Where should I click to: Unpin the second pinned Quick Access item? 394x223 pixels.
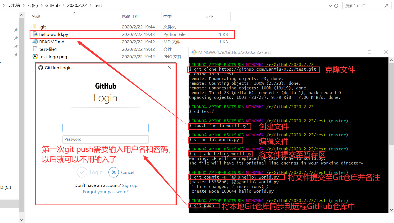[15, 38]
